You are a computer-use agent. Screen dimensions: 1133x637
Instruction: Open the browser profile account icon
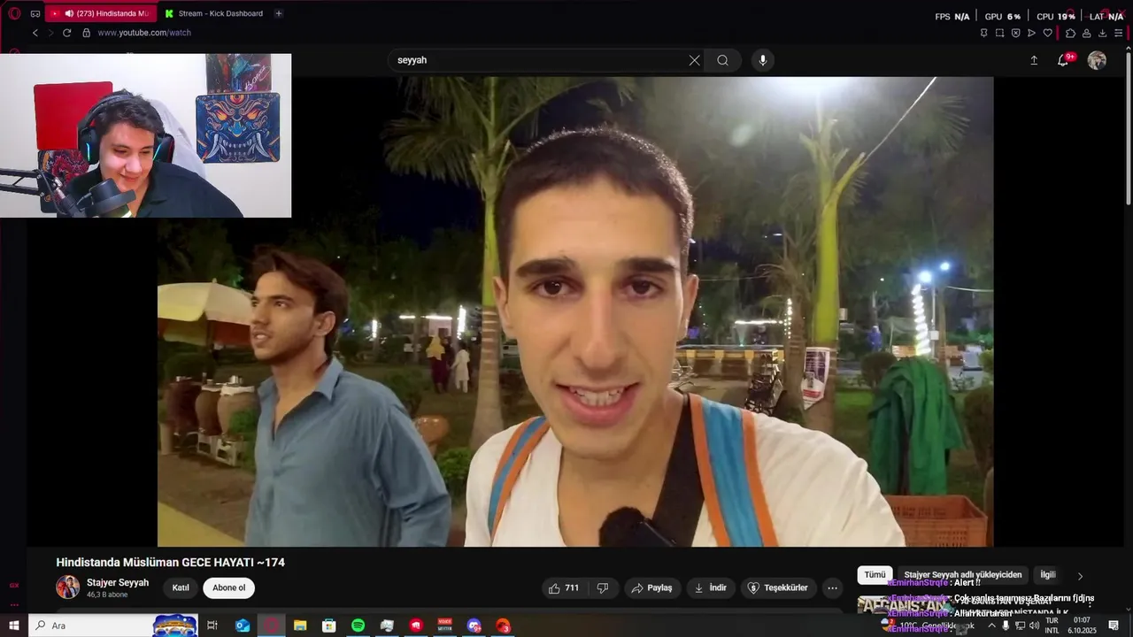click(1086, 33)
